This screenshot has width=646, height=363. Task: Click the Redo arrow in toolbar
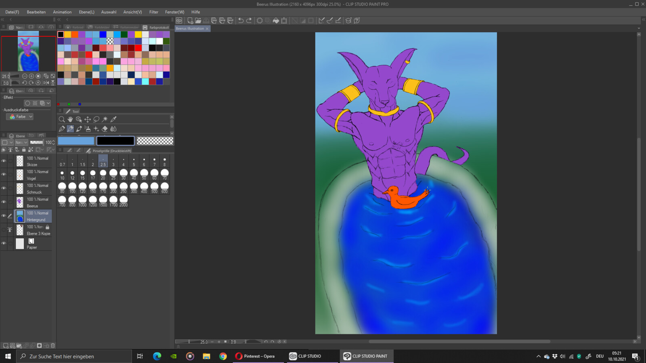point(249,21)
